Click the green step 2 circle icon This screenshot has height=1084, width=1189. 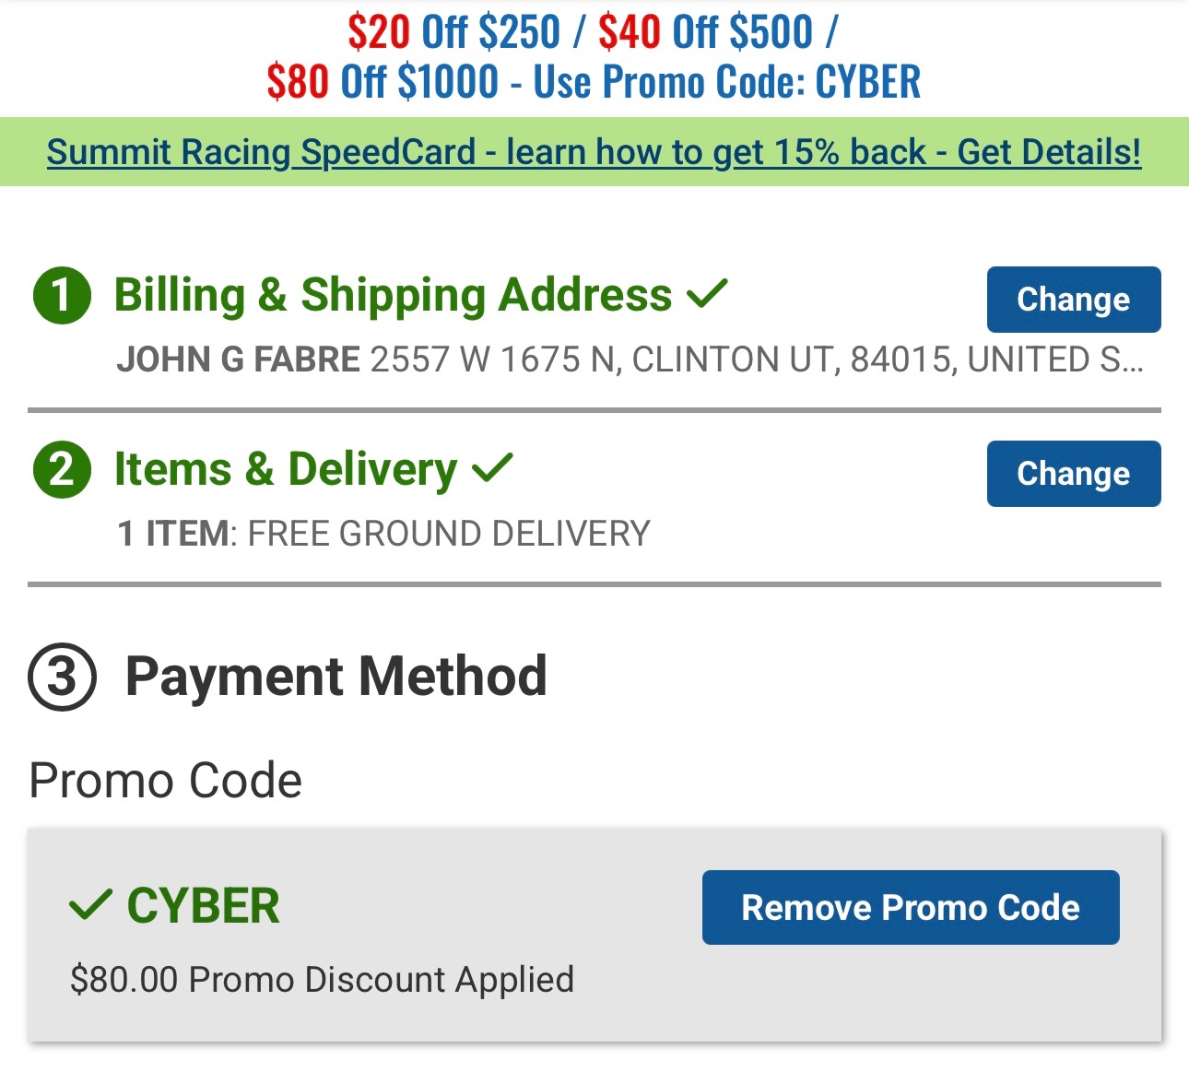coord(62,469)
